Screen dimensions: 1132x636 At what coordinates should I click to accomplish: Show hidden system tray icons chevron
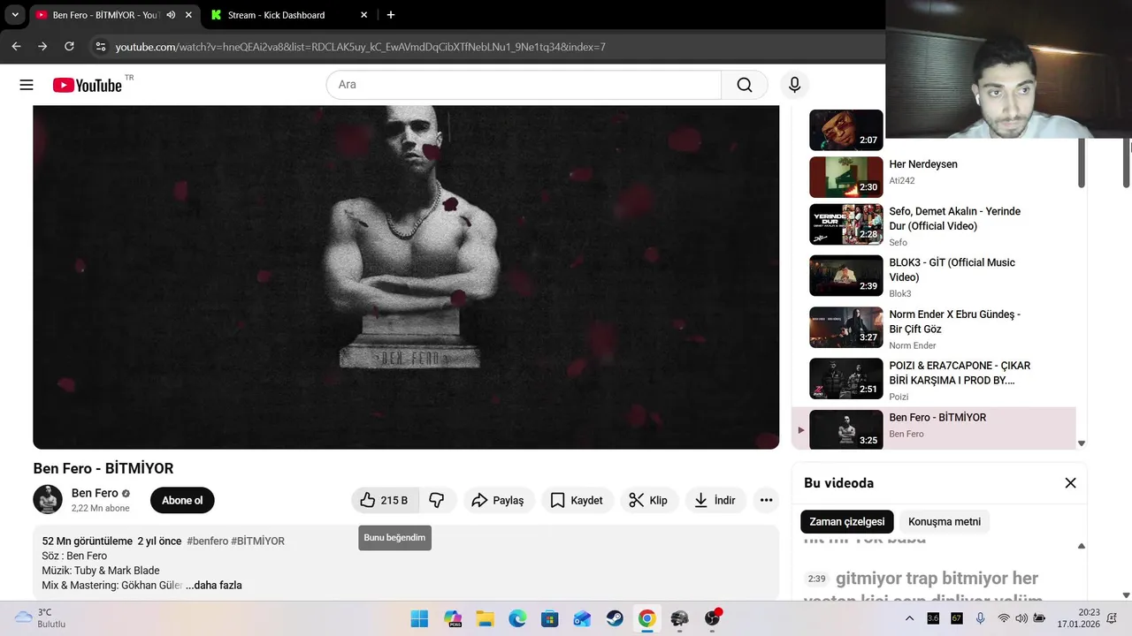coord(910,618)
